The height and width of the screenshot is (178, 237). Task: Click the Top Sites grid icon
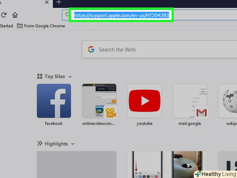(x=40, y=76)
